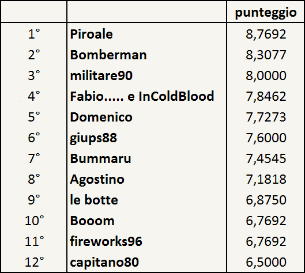Click the 8,0000 score value
This screenshot has width=305, height=273.
coord(266,75)
